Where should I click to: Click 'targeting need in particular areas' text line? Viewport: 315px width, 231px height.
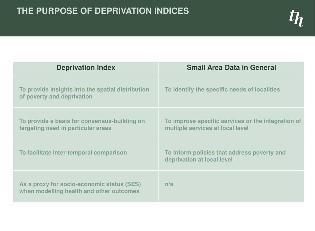tap(65, 128)
